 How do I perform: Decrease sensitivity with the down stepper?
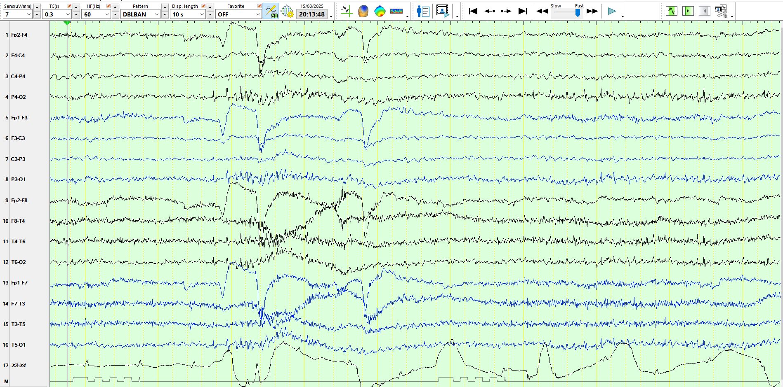coord(37,15)
